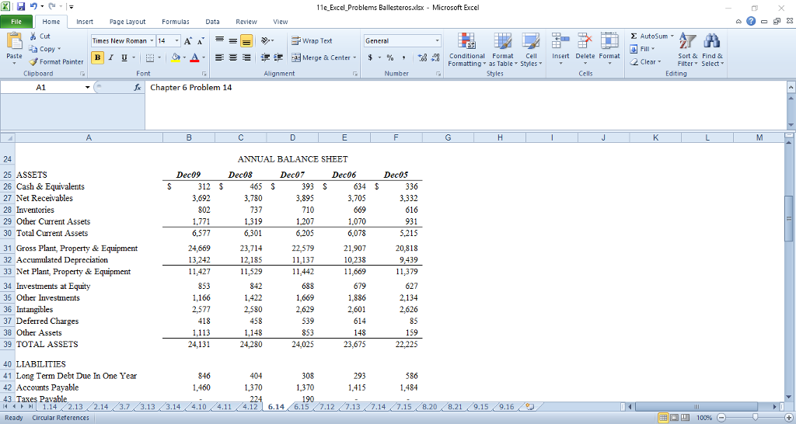Screen dimensions: 796x424
Task: Open Excel Help question mark
Action: (x=751, y=21)
